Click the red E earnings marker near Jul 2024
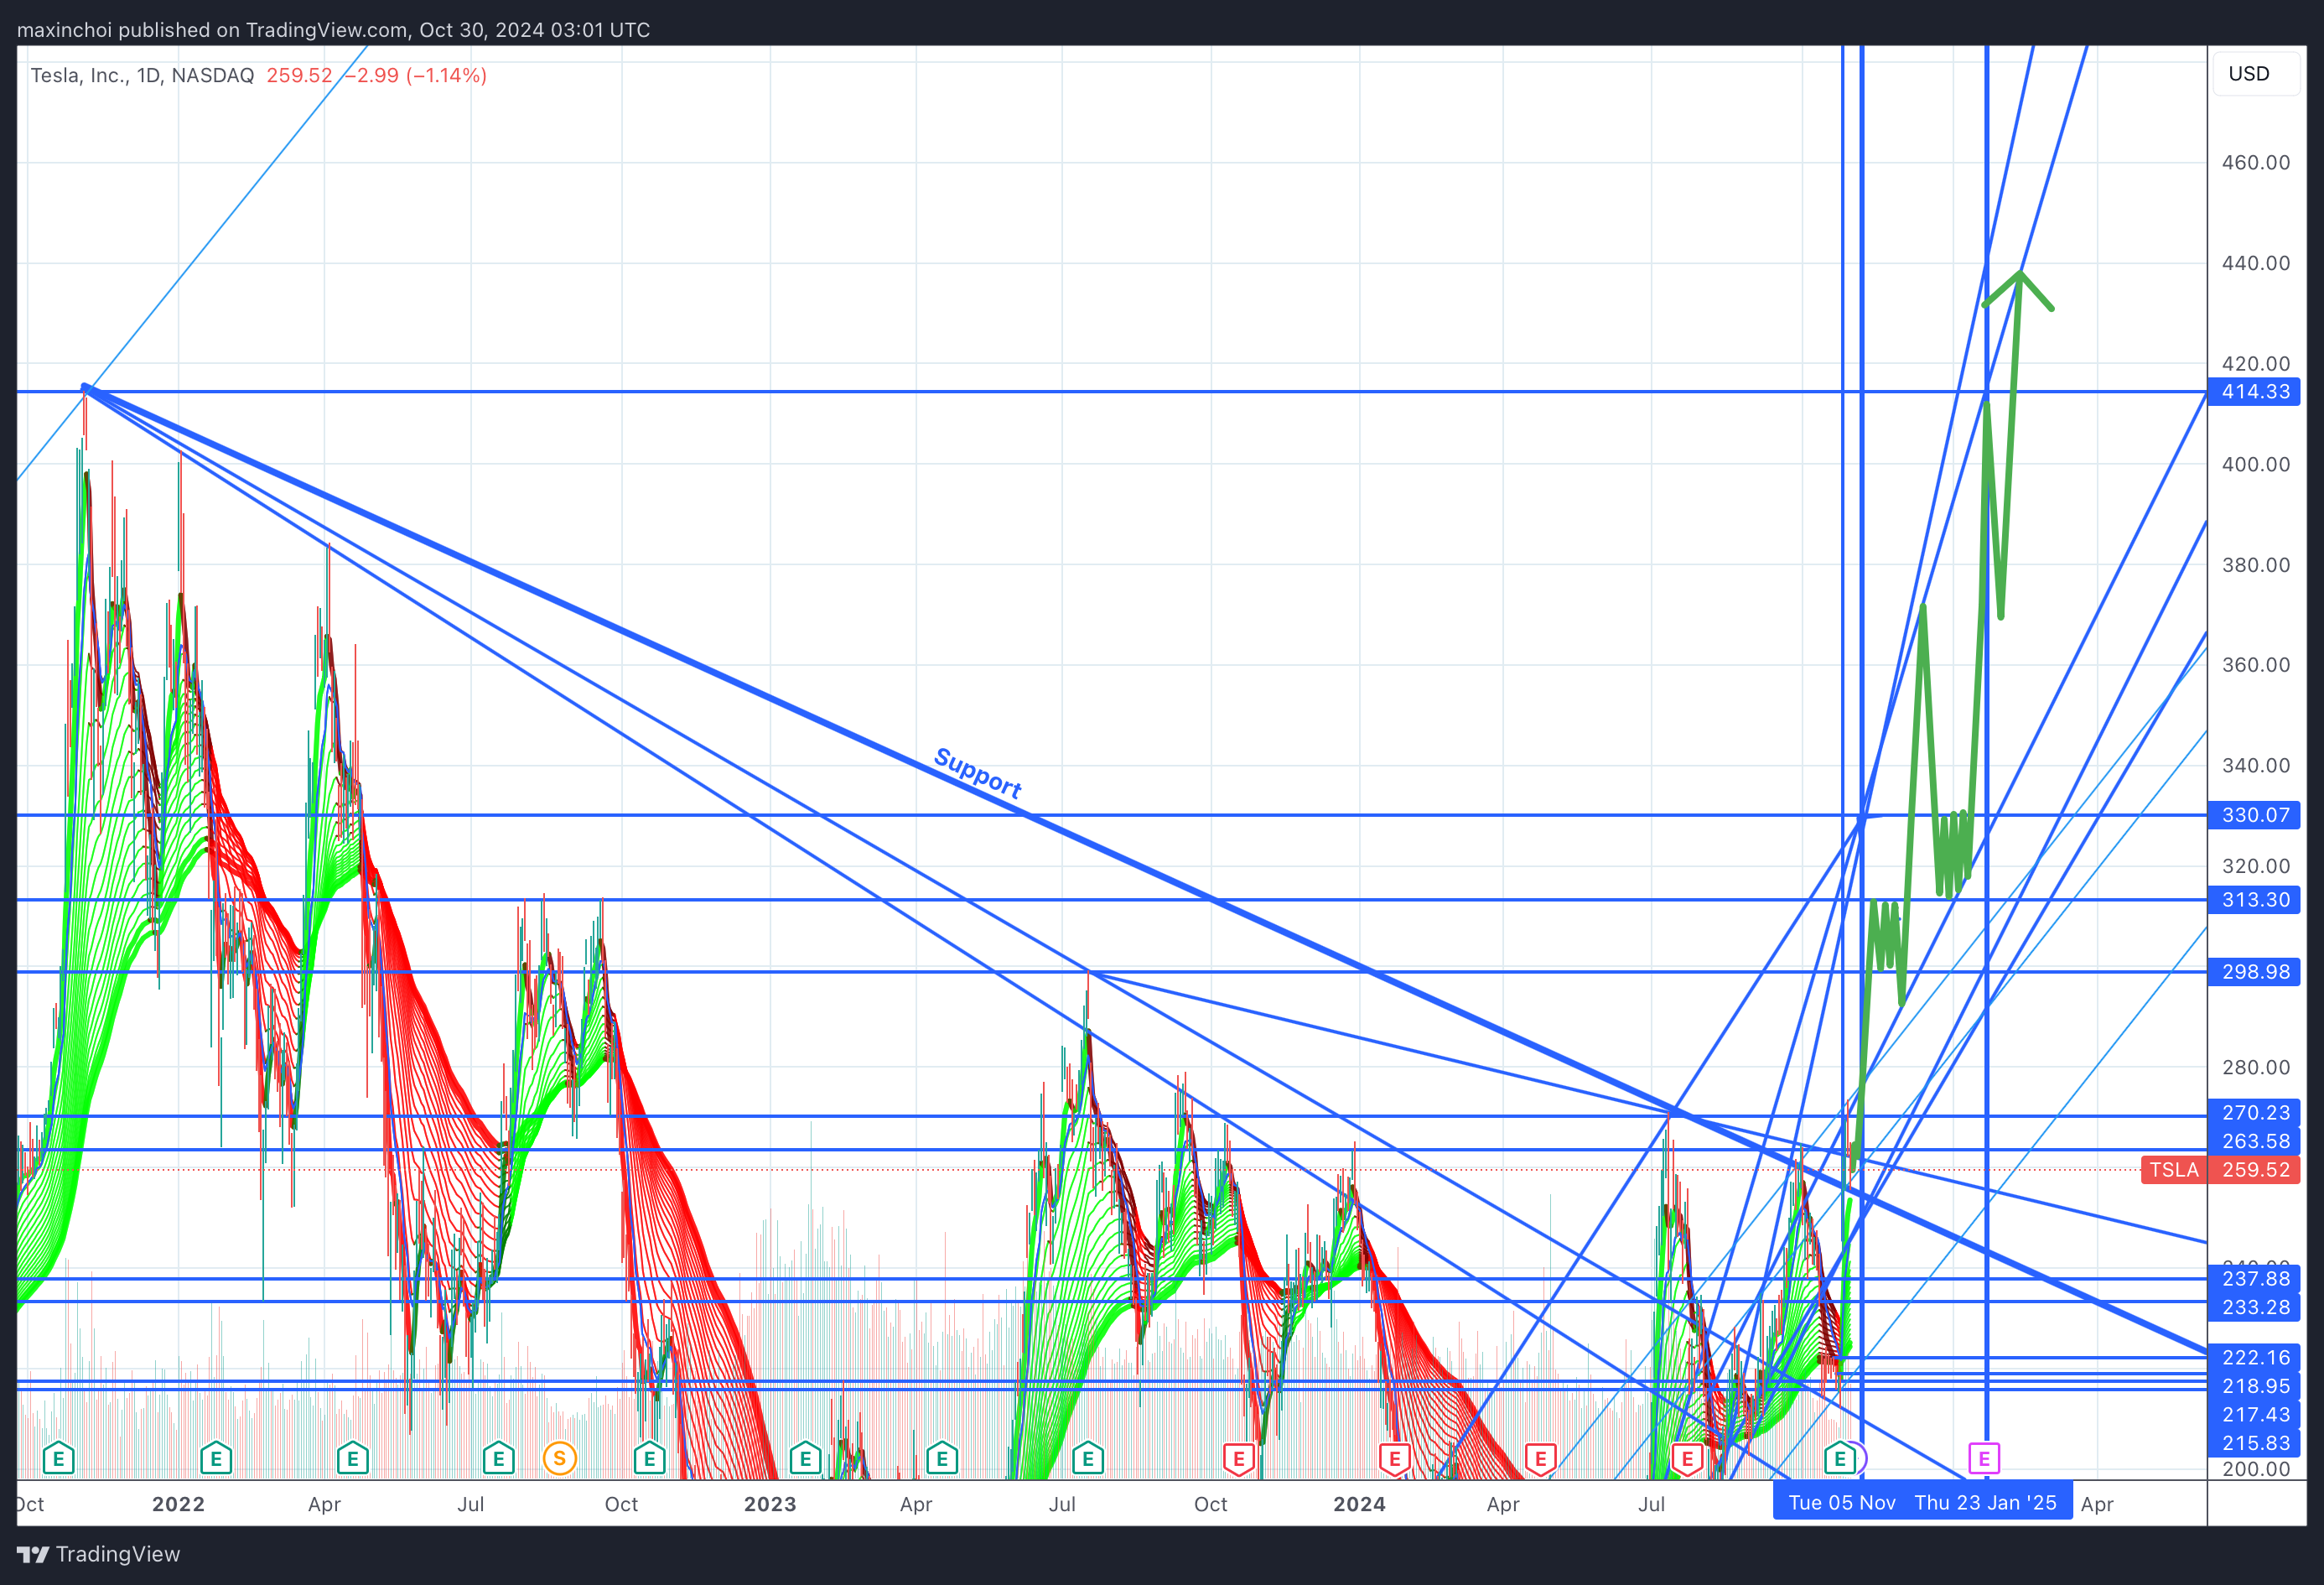Screen dimensions: 2324x1585 (x=1687, y=1458)
